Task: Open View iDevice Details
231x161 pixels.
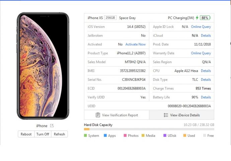Action: click(x=182, y=115)
